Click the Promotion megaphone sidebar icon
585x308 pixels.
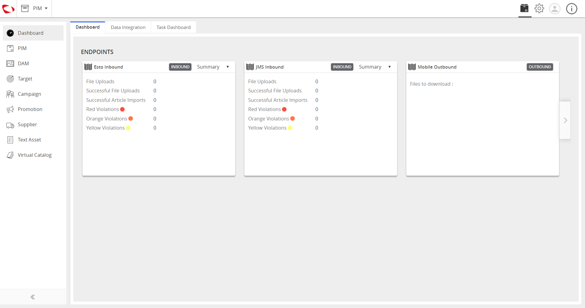click(x=10, y=109)
